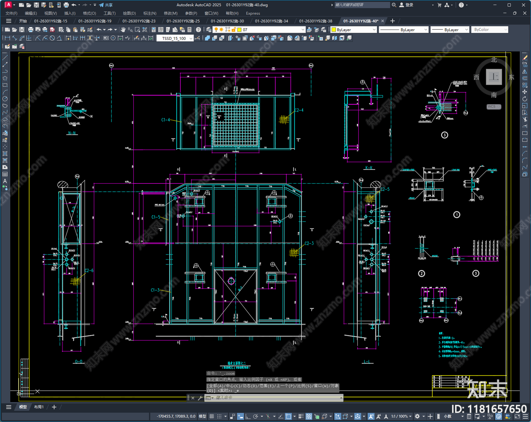
Task: Toggle snap mode dots in status bar
Action: point(219,416)
